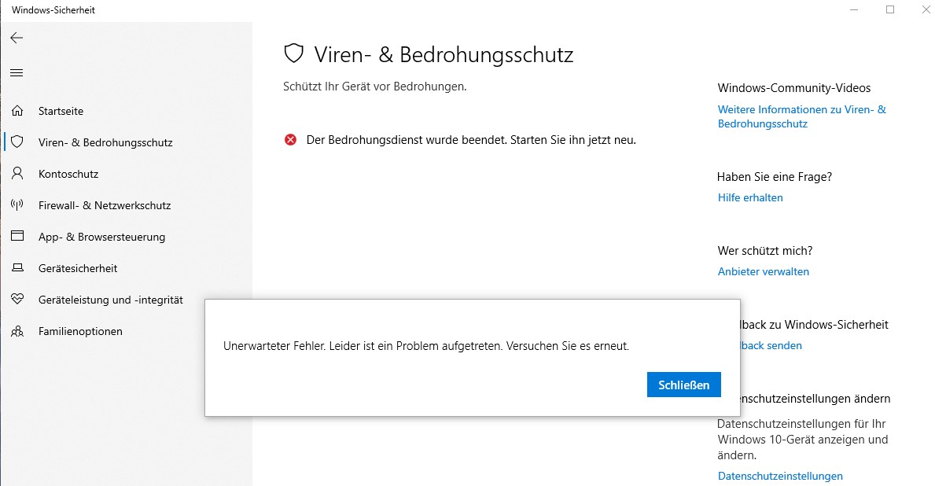Click the Unerwarteter Fehler dialog text
The width and height of the screenshot is (935, 486).
coord(426,346)
